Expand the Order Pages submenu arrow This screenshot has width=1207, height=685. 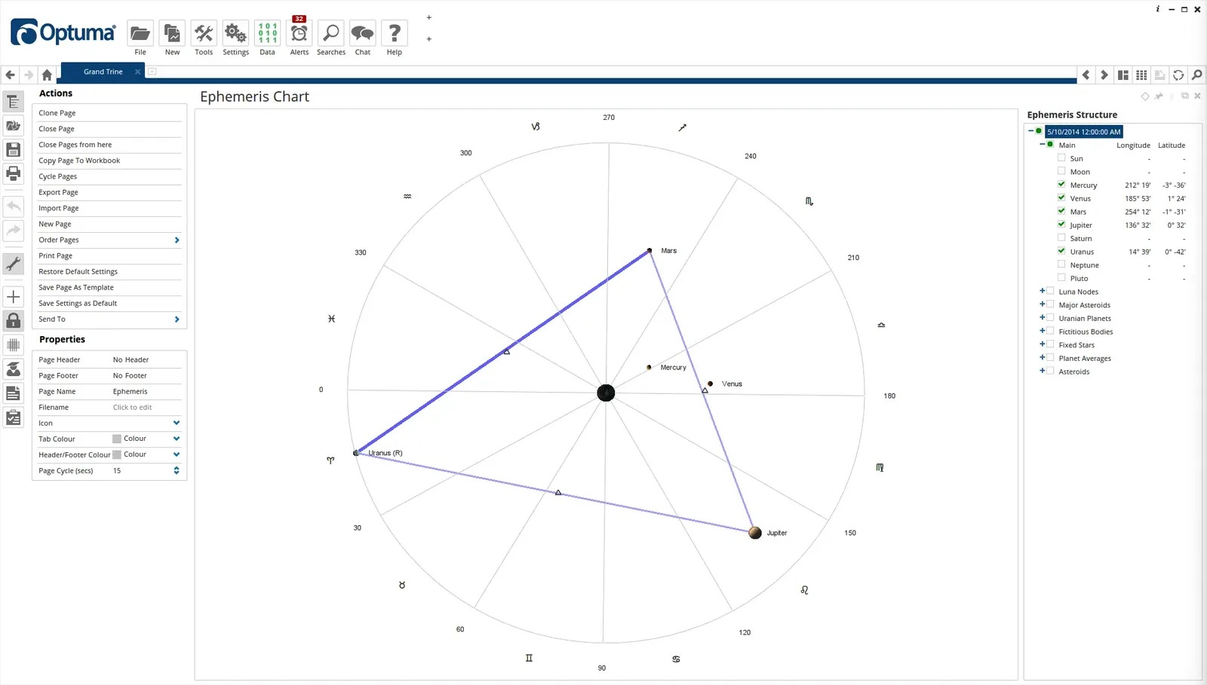pos(177,240)
